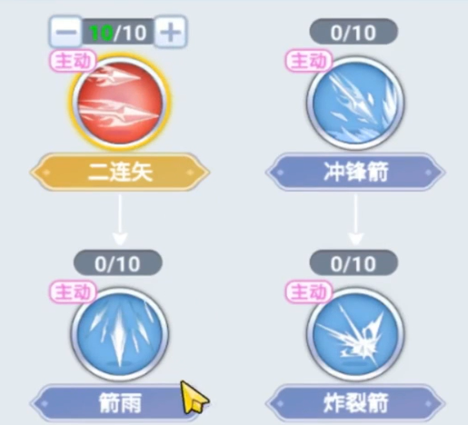Select the 箭雨 skill icon

[120, 334]
